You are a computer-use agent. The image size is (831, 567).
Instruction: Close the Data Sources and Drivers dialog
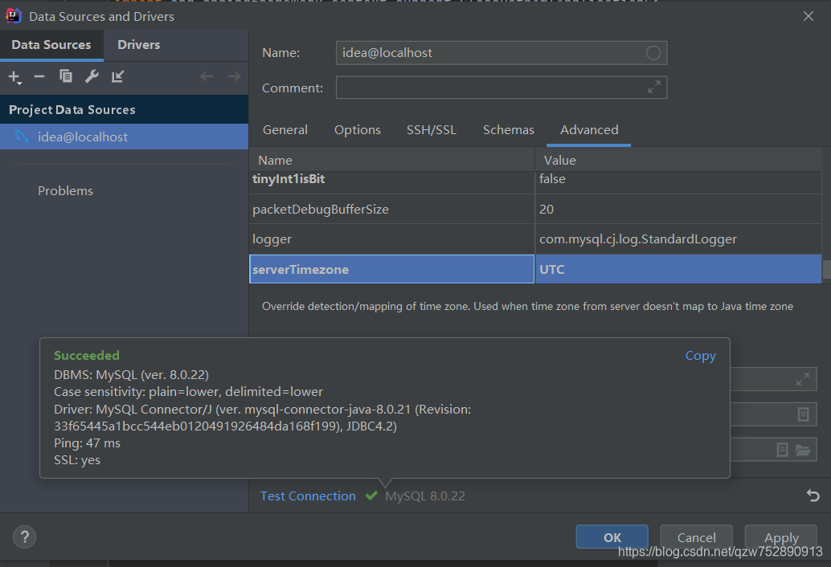point(808,16)
